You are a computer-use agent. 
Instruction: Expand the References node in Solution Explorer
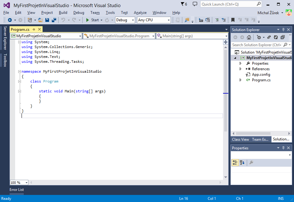tap(241, 69)
